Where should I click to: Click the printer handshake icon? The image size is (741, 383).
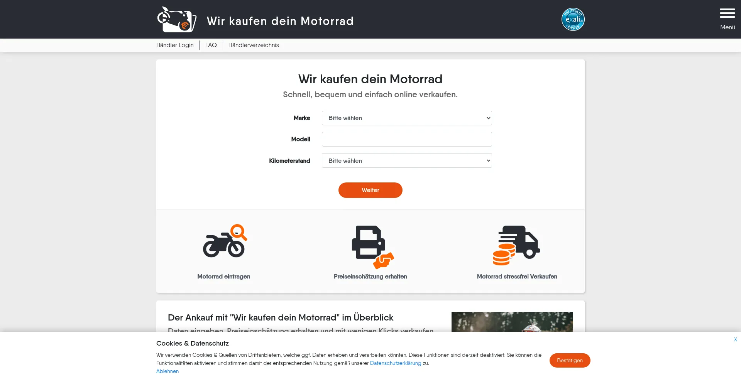(372, 247)
